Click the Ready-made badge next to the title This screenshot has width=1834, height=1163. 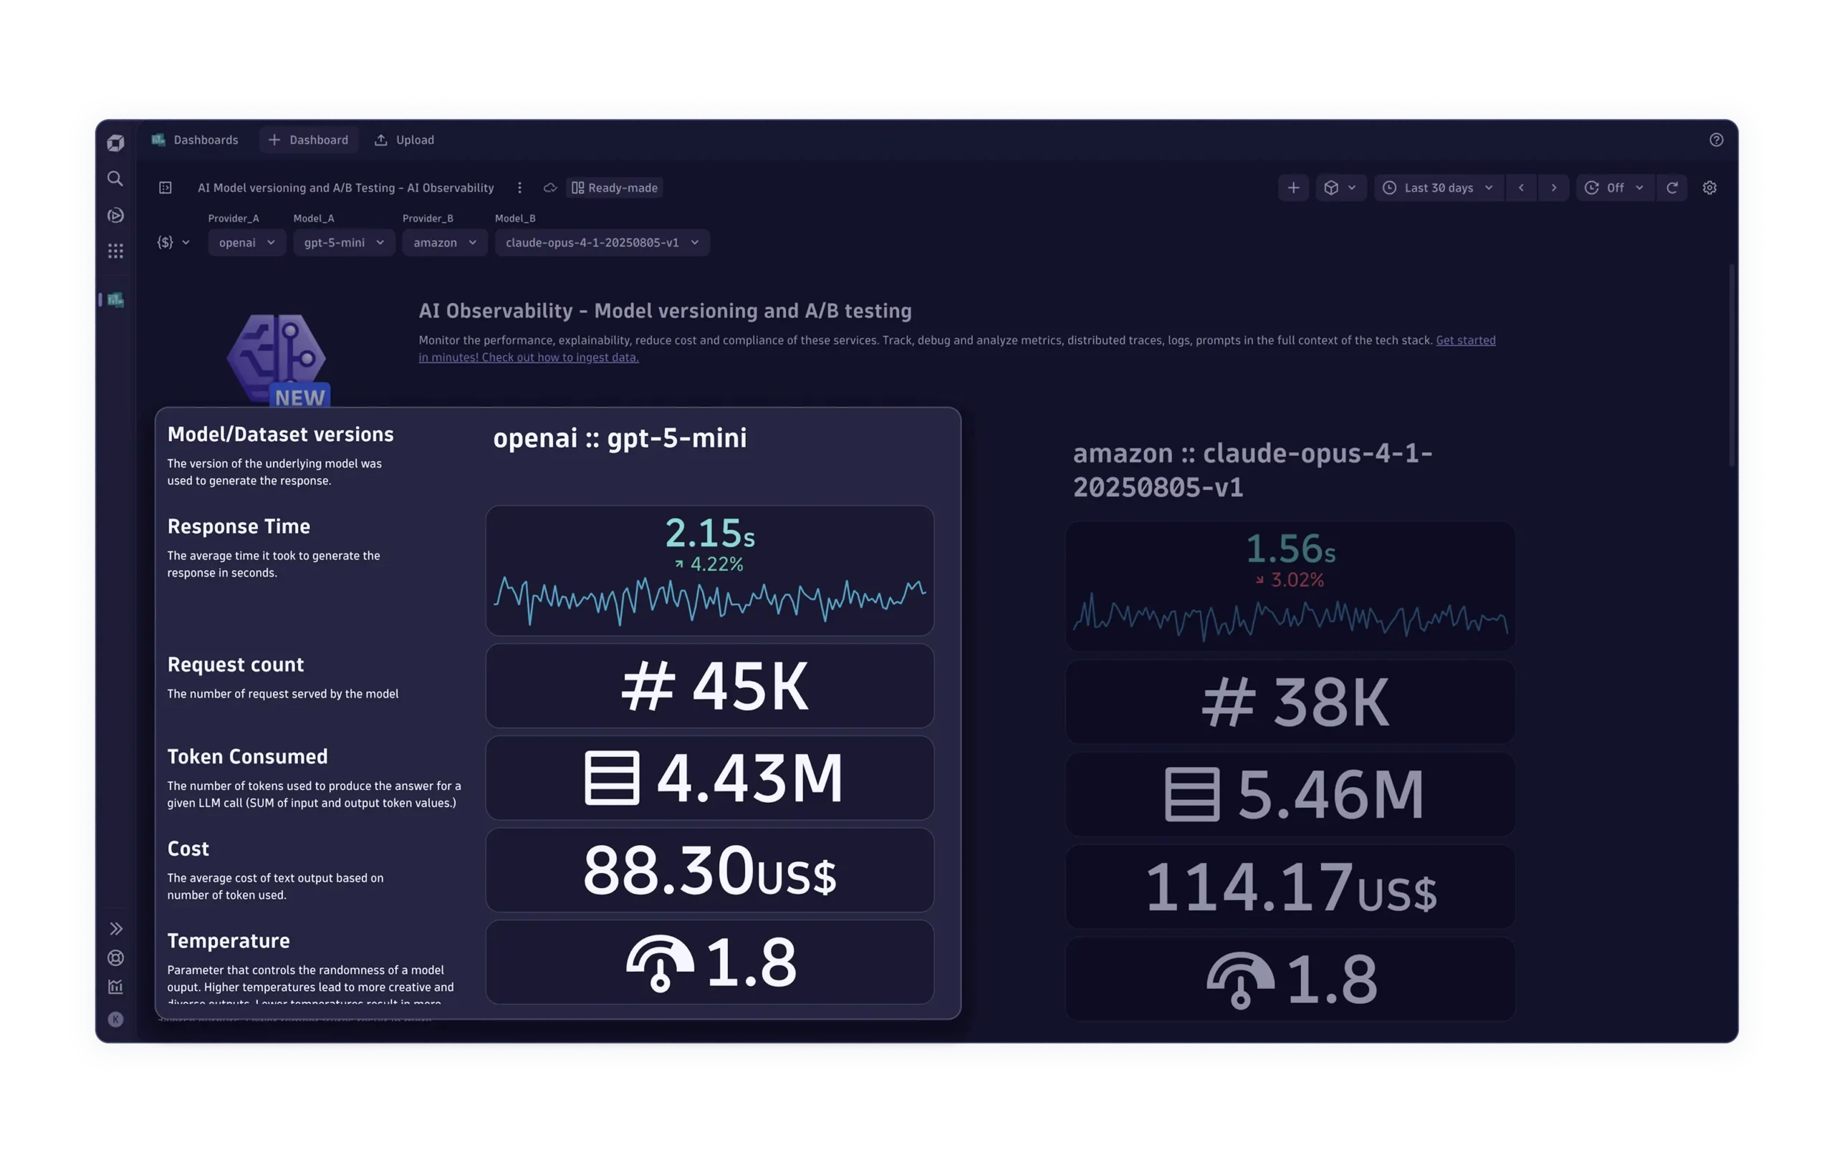click(x=614, y=187)
